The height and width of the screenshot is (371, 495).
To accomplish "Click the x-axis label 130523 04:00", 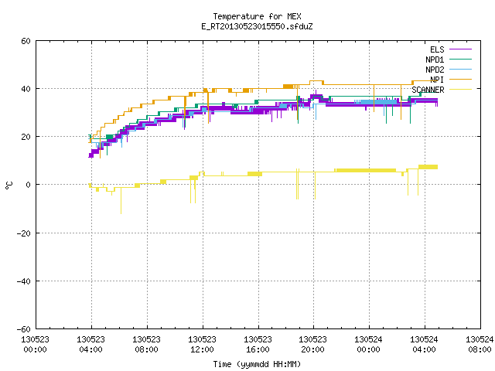I will tap(91, 345).
